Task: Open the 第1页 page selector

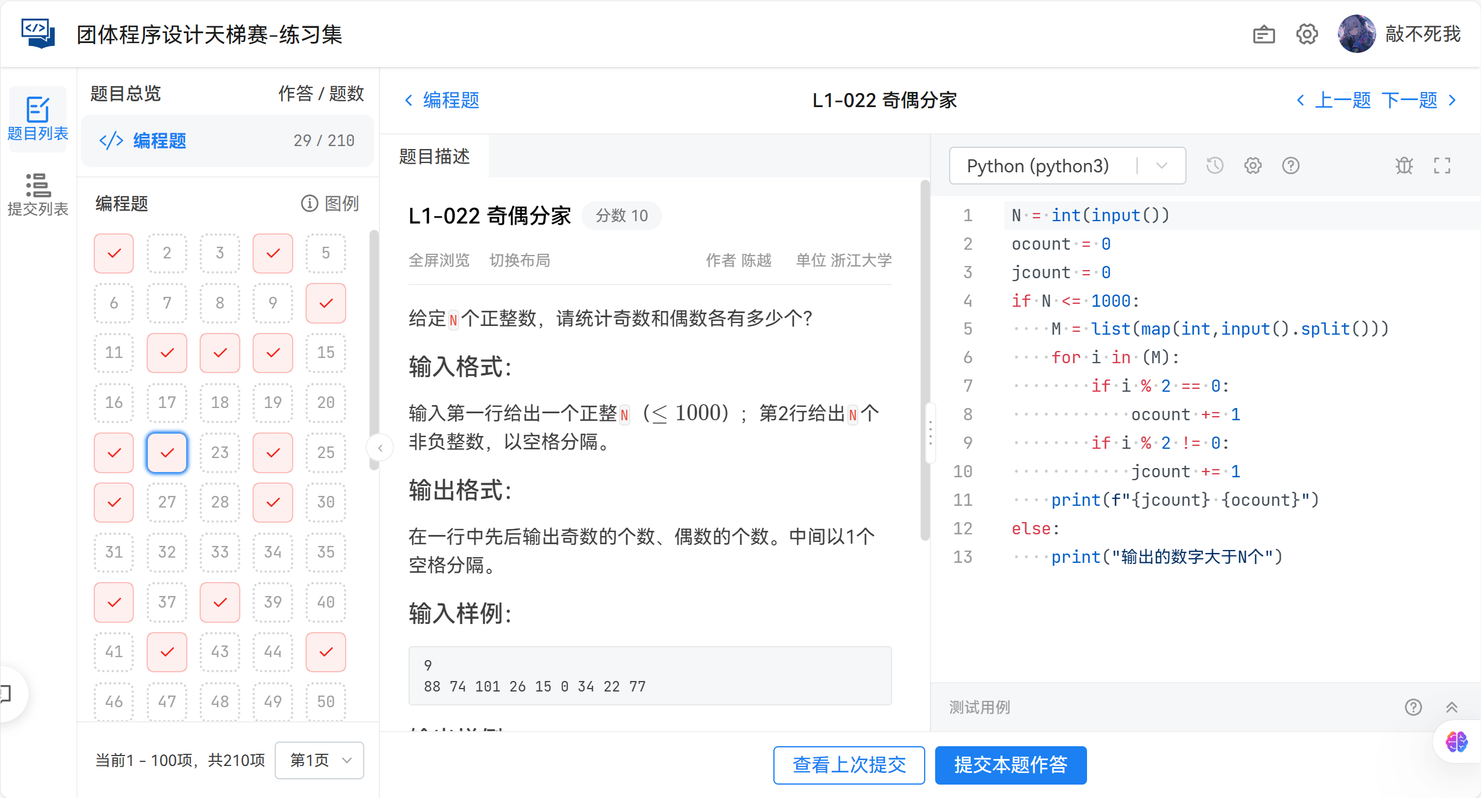Action: point(319,760)
